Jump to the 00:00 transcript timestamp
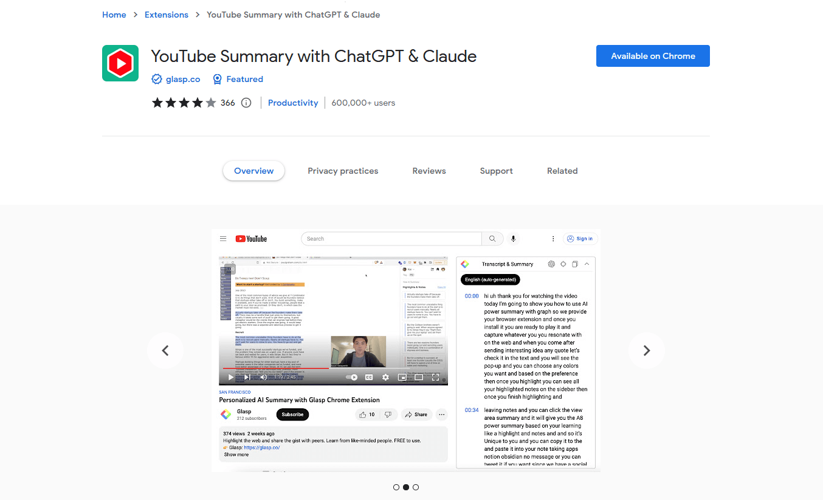 coord(472,296)
